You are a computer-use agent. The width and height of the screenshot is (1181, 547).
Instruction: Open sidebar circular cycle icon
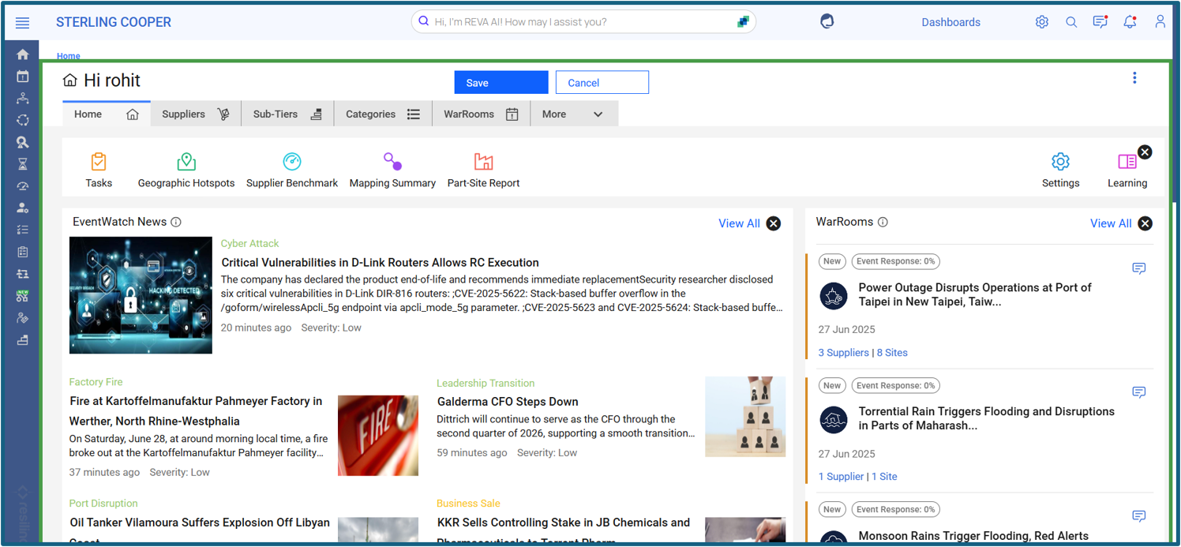(x=22, y=120)
